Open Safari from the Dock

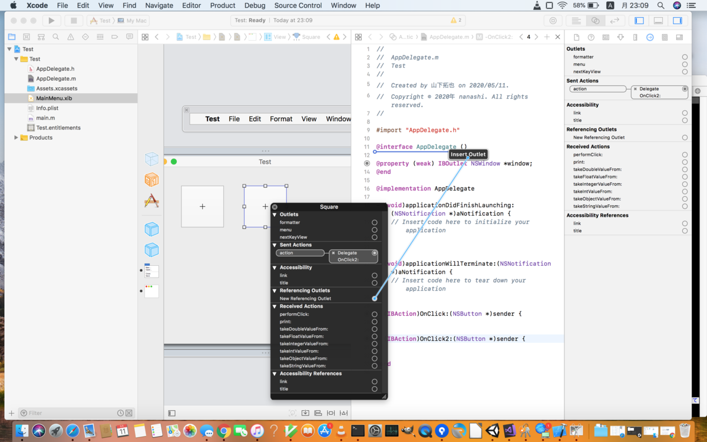point(72,431)
